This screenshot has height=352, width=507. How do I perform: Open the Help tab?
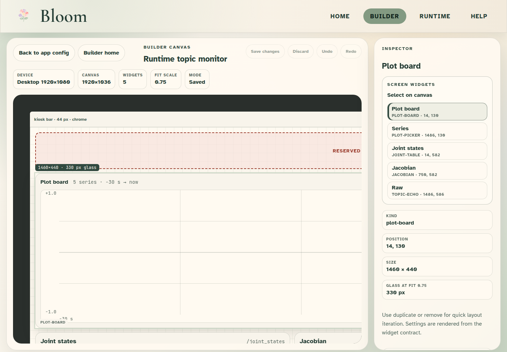479,16
